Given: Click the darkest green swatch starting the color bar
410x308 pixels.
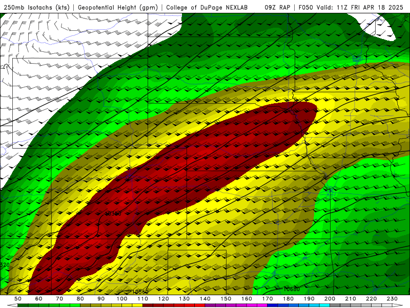Looking at the screenshot, I should (x=23, y=305).
